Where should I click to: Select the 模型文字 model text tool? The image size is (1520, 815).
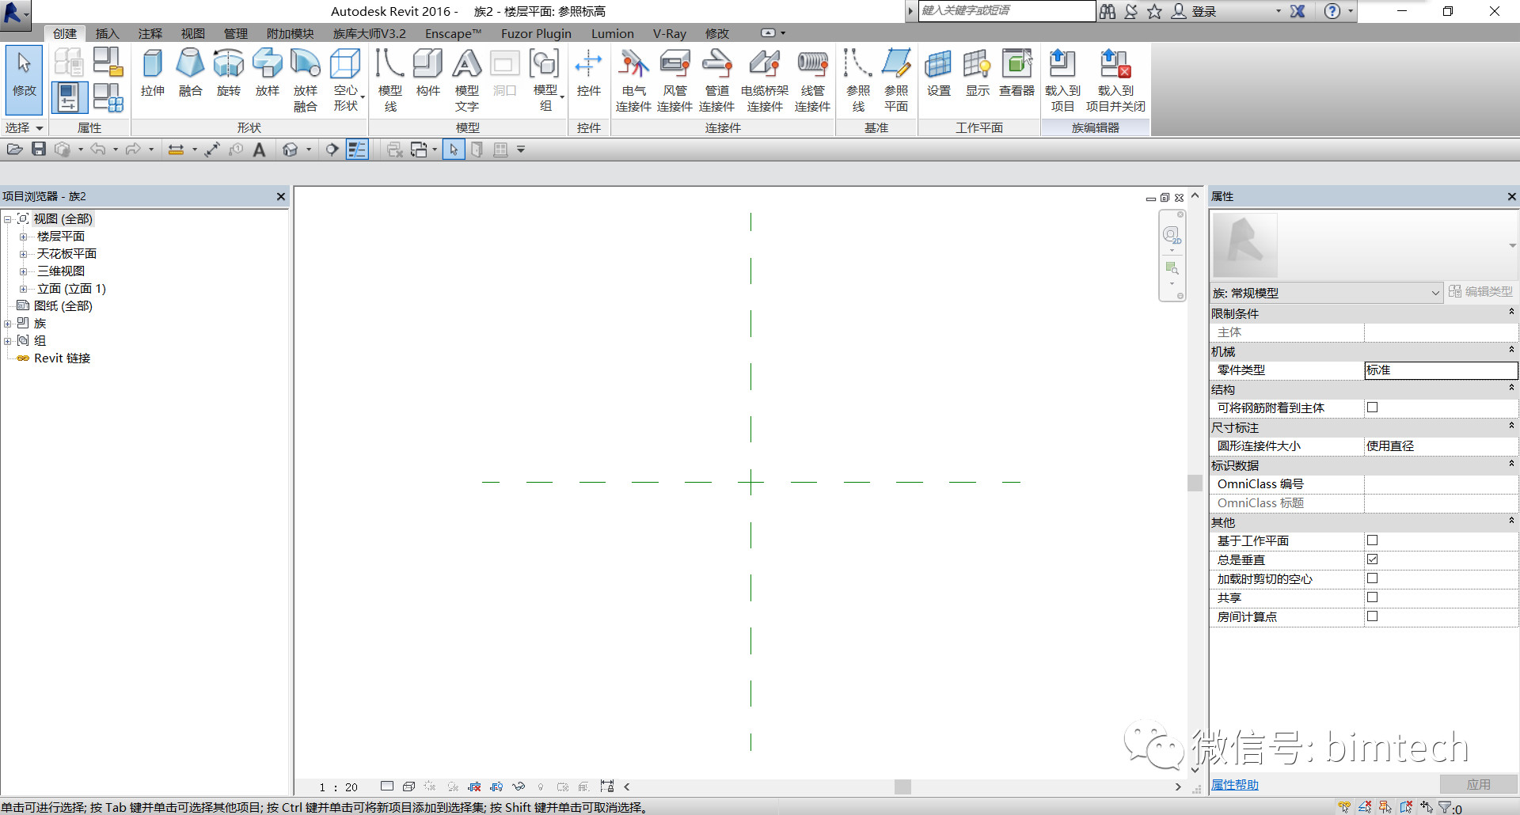pos(467,80)
